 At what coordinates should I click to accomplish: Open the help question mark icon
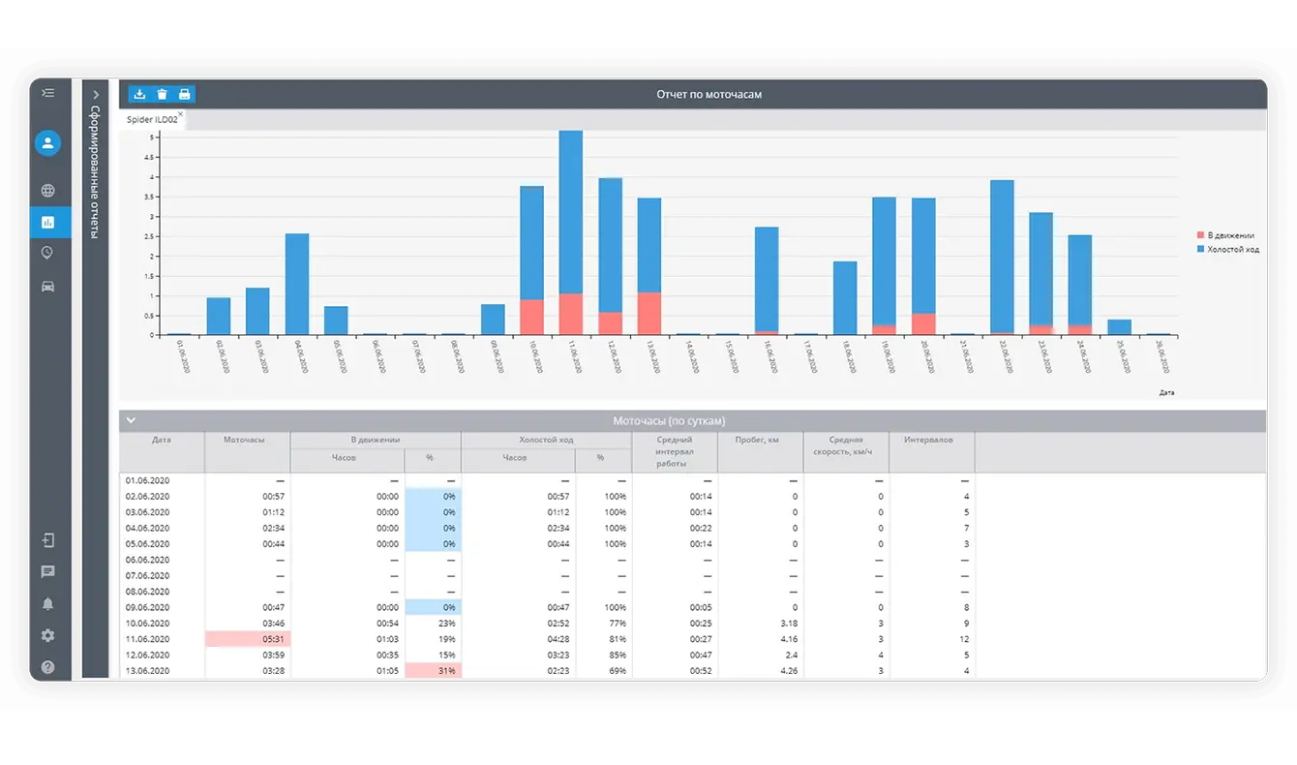[47, 667]
